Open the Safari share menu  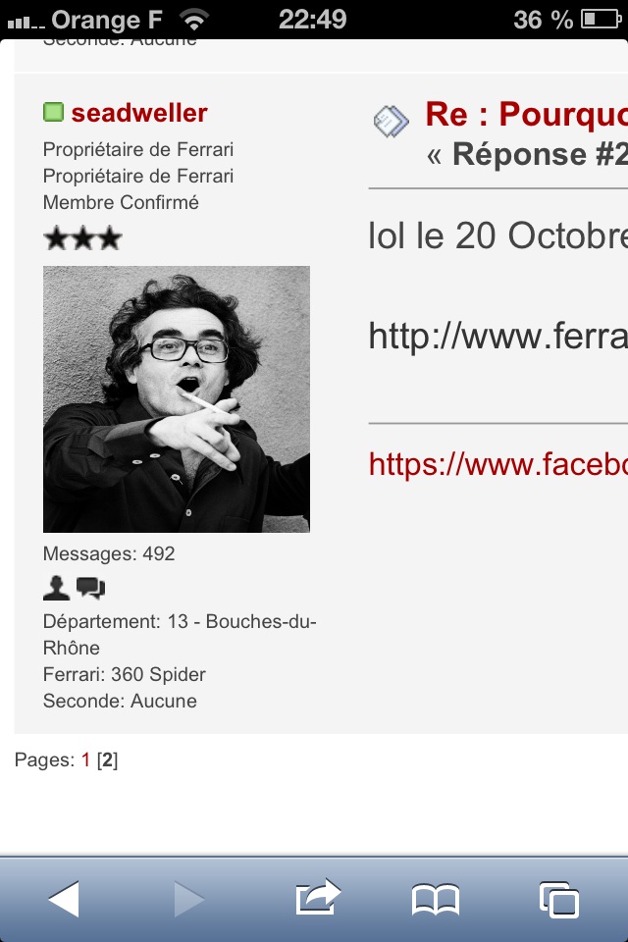pos(318,897)
